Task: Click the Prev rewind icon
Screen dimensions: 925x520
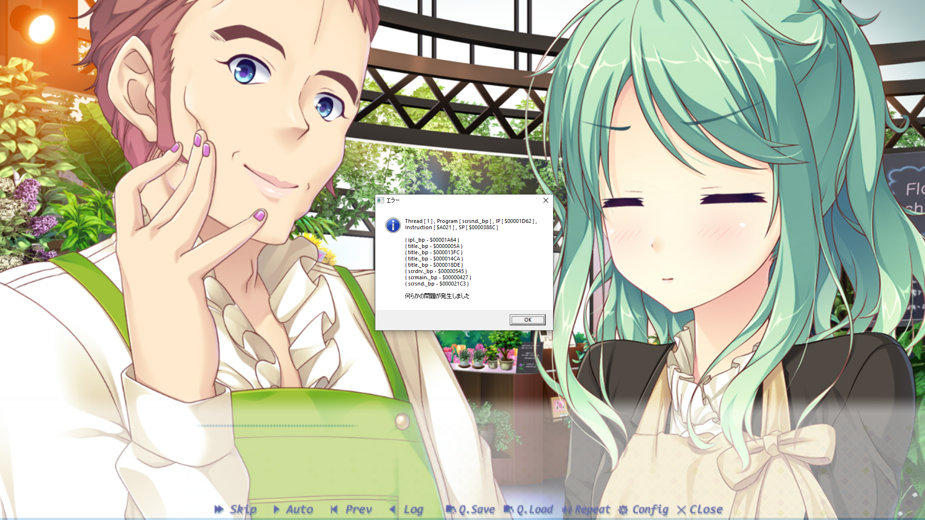Action: point(334,509)
